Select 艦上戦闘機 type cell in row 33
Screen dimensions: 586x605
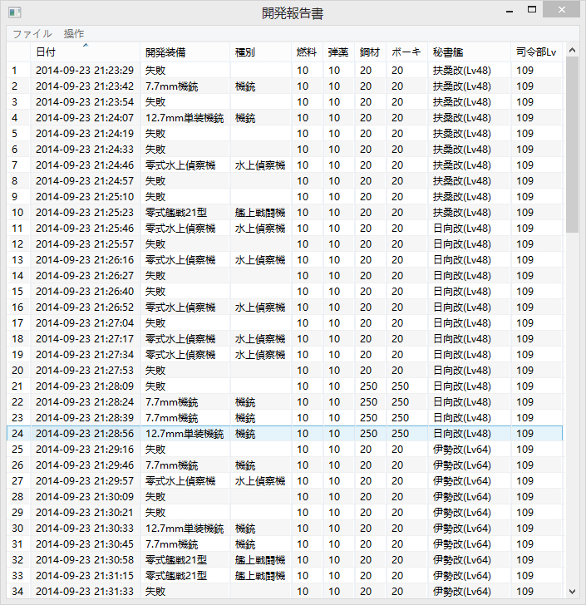tap(260, 576)
